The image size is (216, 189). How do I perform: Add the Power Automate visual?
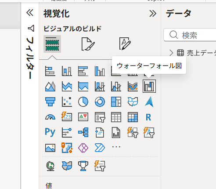click(x=100, y=148)
